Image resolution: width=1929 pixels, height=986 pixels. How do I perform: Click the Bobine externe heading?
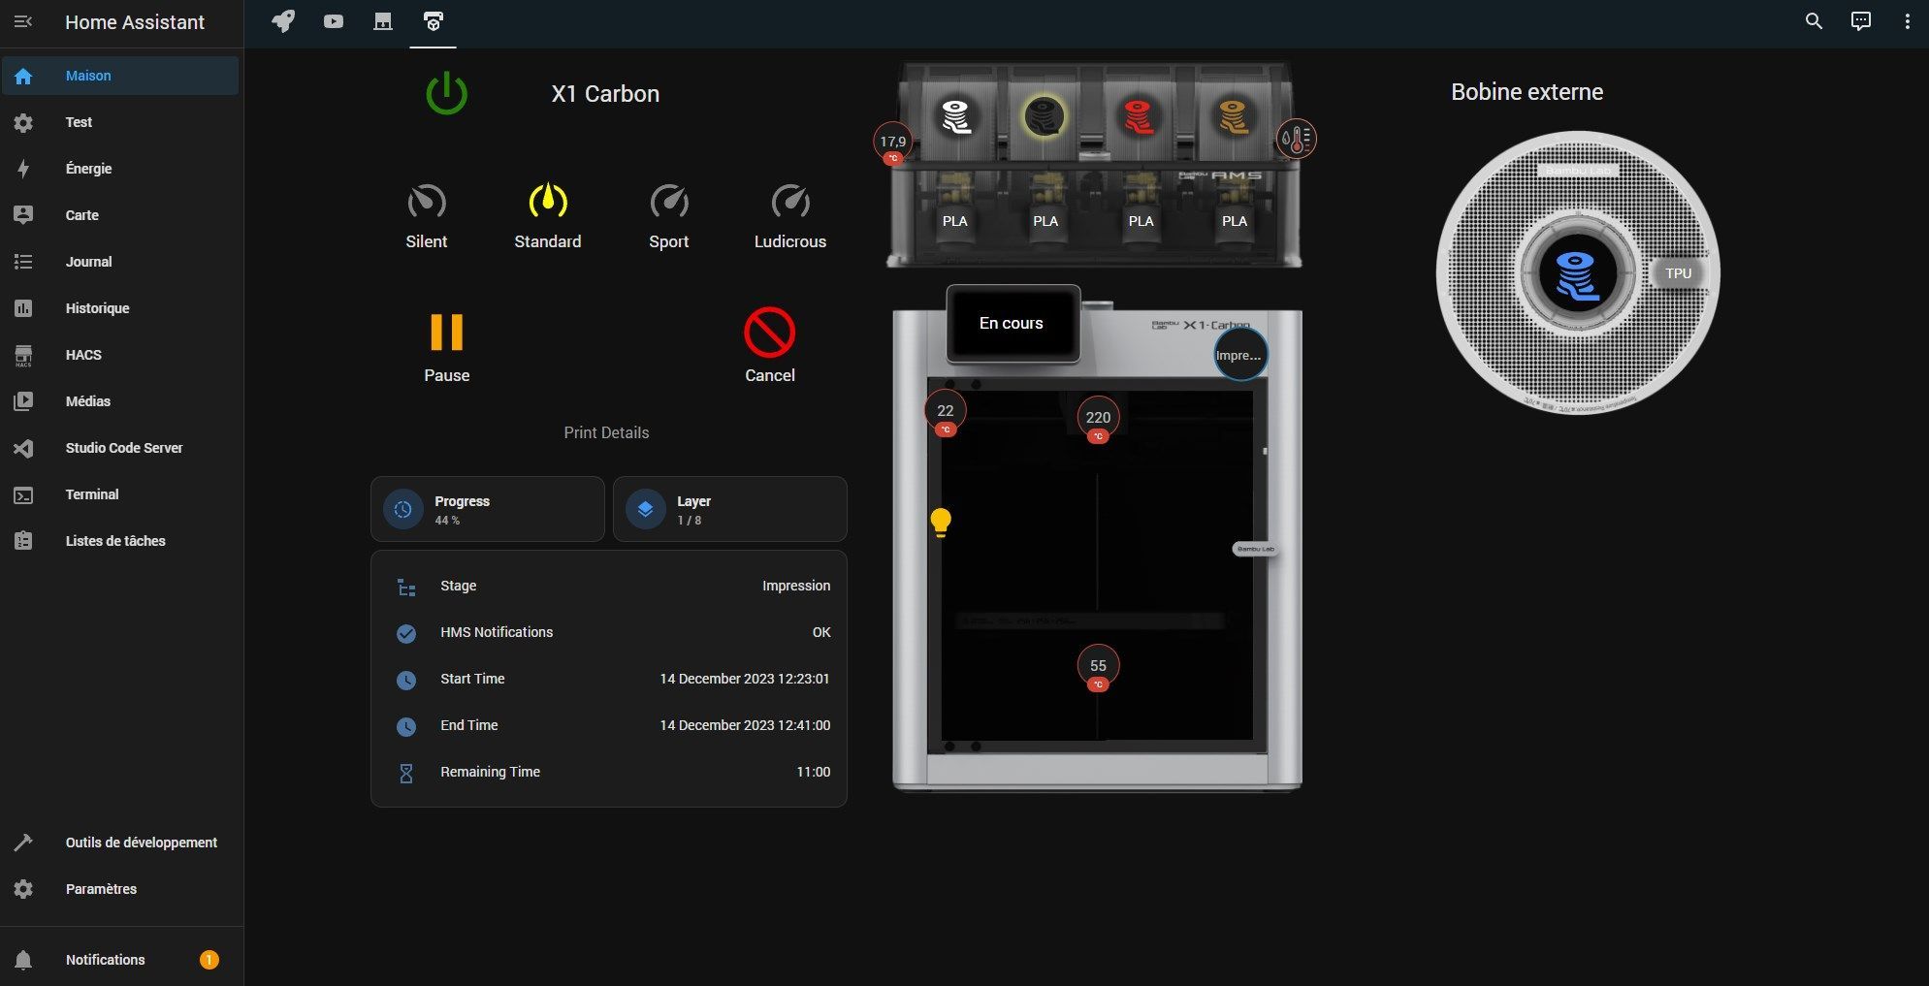(x=1527, y=92)
